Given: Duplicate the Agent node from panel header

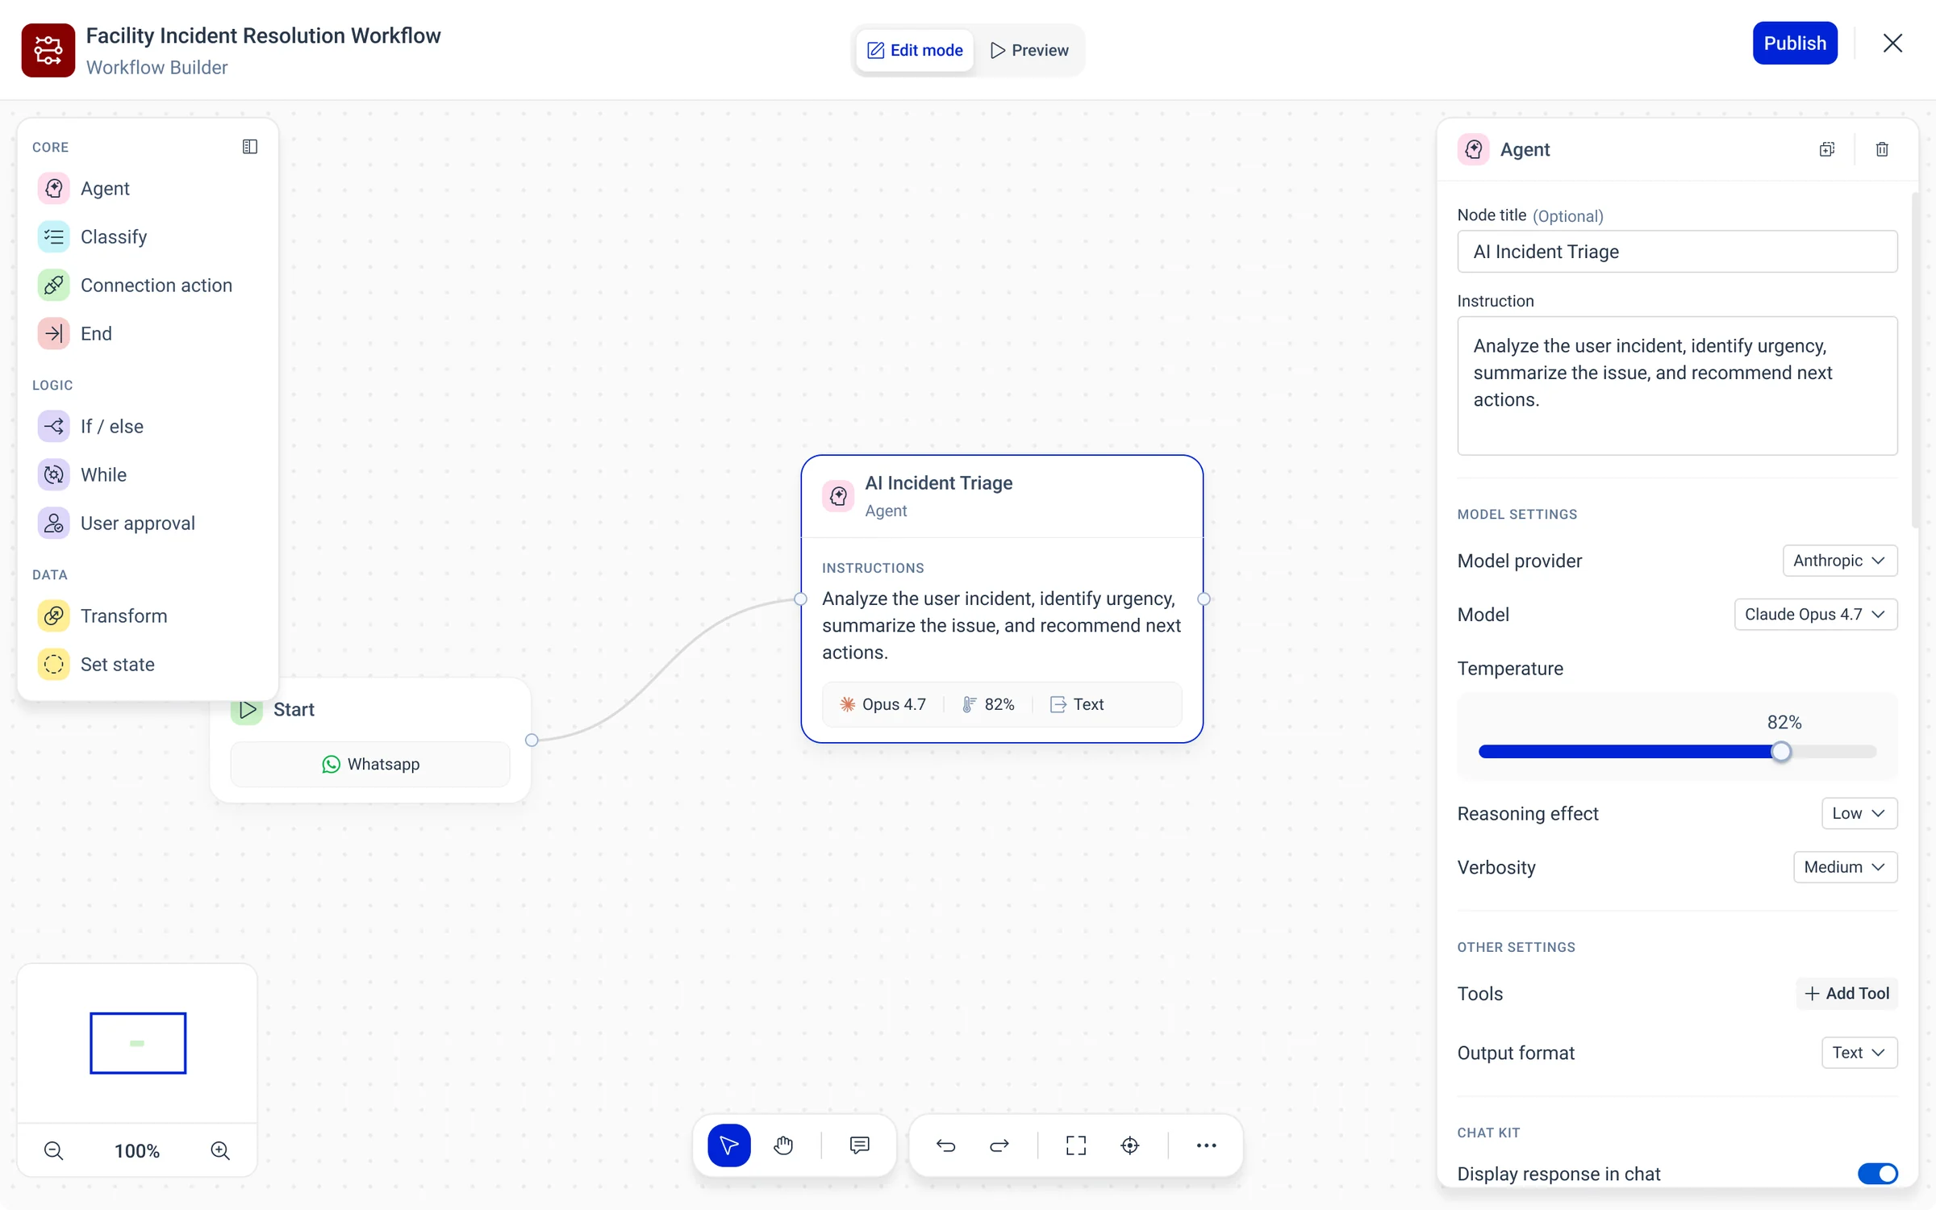Looking at the screenshot, I should tap(1827, 149).
